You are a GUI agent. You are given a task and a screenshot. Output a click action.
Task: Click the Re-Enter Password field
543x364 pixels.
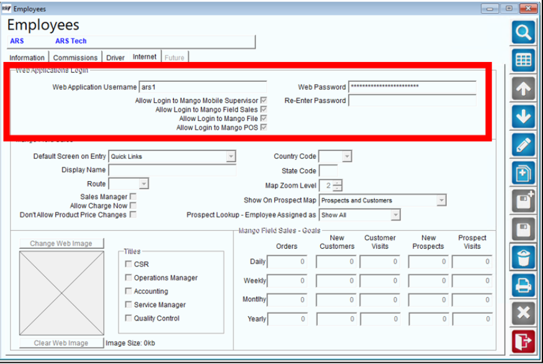click(412, 100)
